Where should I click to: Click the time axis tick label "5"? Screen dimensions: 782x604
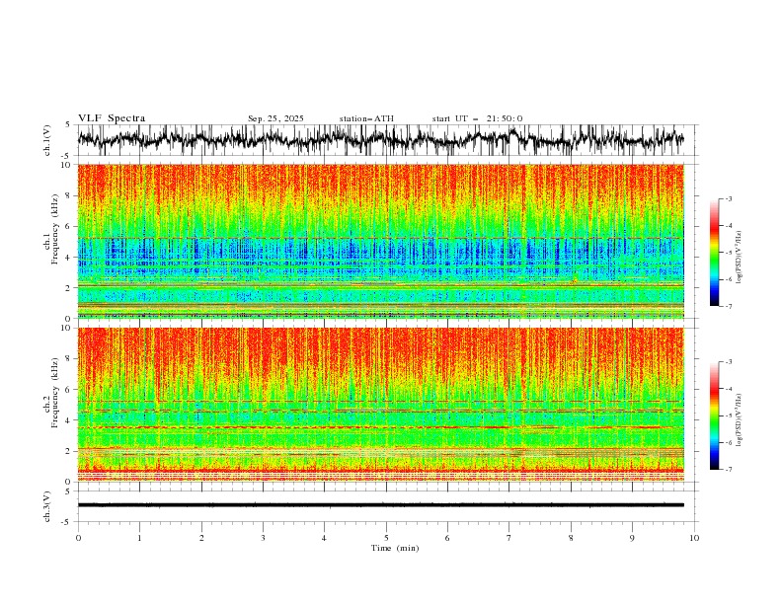tap(385, 538)
